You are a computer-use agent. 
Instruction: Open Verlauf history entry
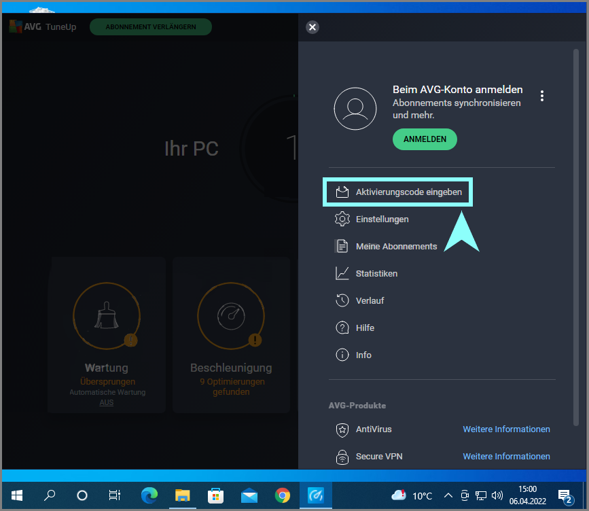[370, 300]
